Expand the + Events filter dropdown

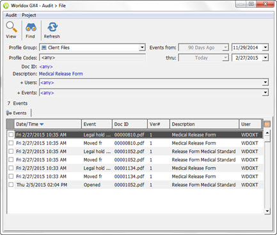pyautogui.click(x=265, y=93)
